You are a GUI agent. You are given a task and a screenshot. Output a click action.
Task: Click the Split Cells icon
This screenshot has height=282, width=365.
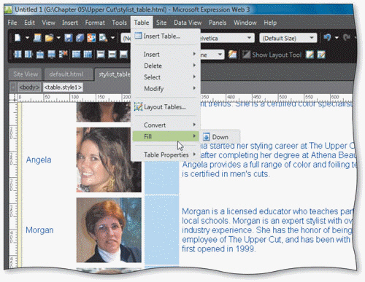pos(88,54)
